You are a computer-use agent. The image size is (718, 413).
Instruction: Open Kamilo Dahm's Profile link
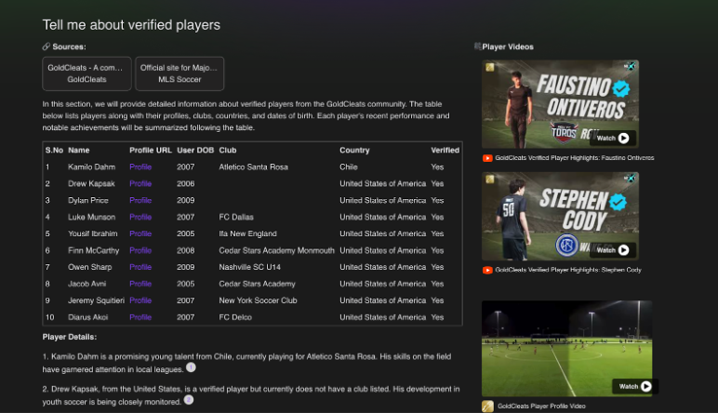point(140,167)
